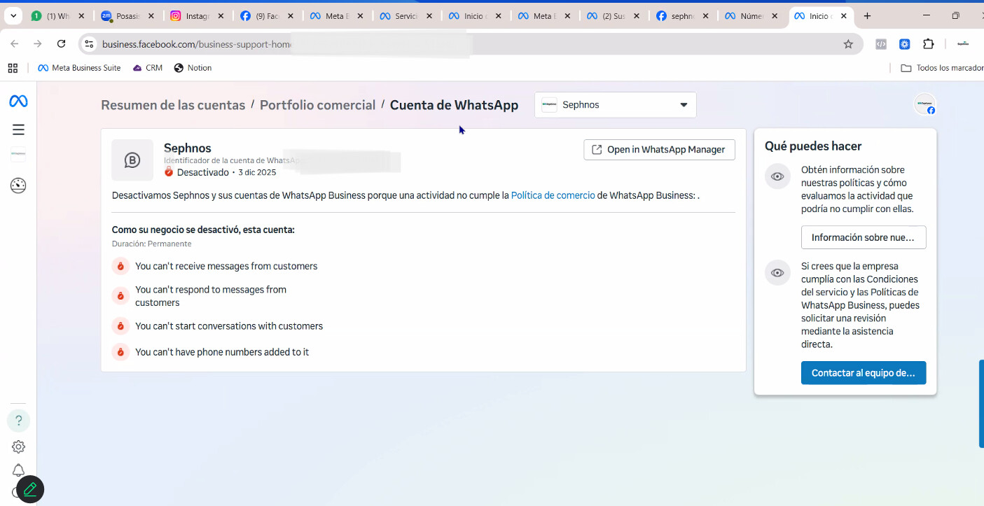Image resolution: width=984 pixels, height=506 pixels.
Task: Open the help question mark icon
Action: coord(19,421)
